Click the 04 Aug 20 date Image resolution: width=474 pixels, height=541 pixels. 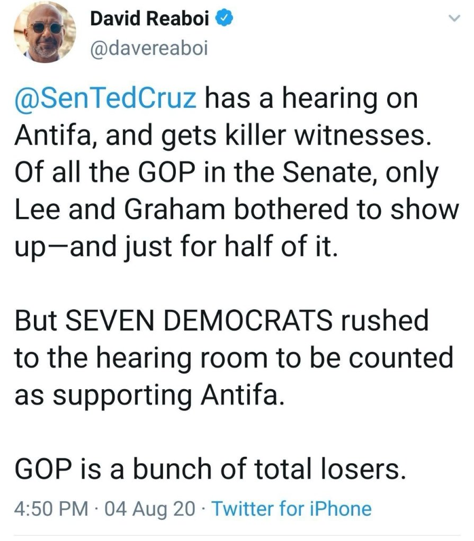[x=150, y=509]
